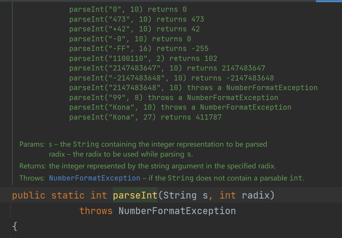Viewport: 342px width, 238px height.
Task: Click the Params label in the documentation
Action: [x=32, y=144]
